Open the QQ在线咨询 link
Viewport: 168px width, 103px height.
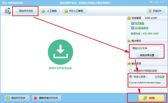141,28
